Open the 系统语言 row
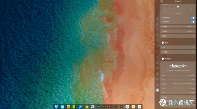This screenshot has height=109, width=197. (x=178, y=31)
